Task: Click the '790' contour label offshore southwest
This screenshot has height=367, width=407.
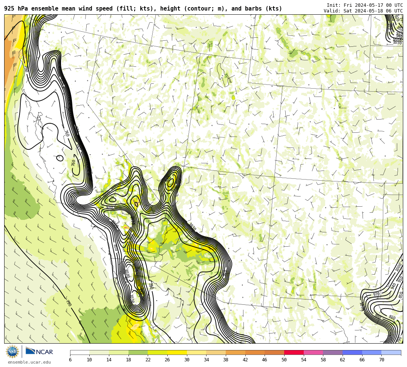Action: click(x=69, y=303)
